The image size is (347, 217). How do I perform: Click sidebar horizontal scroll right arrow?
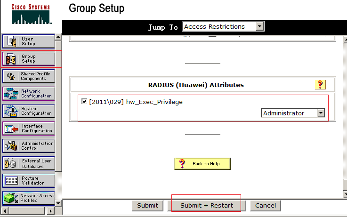click(51, 211)
